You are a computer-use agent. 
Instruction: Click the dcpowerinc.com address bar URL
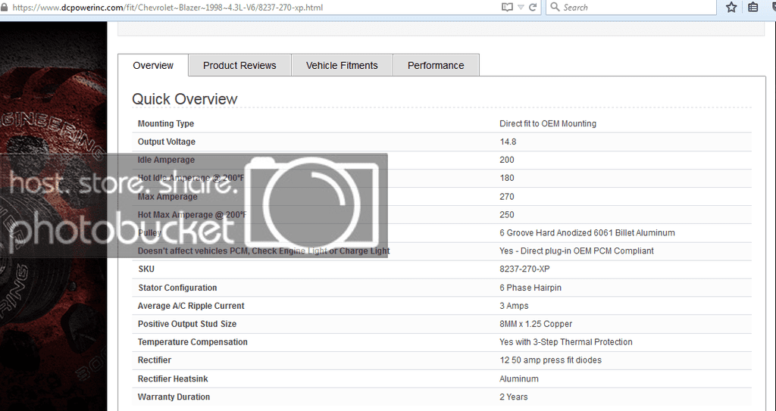(167, 8)
